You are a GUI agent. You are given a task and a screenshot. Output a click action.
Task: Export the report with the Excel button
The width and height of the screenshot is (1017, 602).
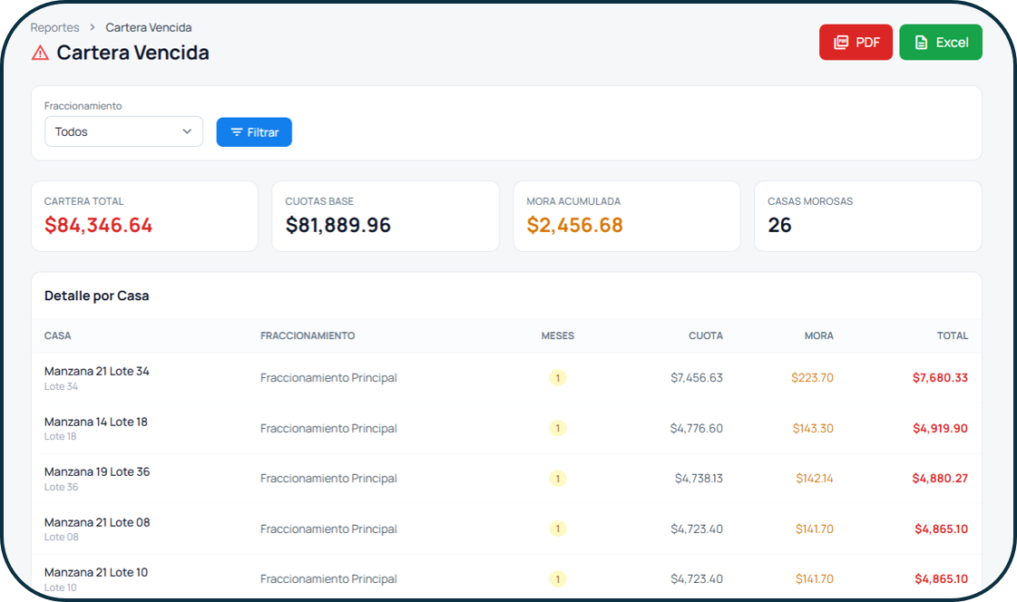click(x=941, y=42)
